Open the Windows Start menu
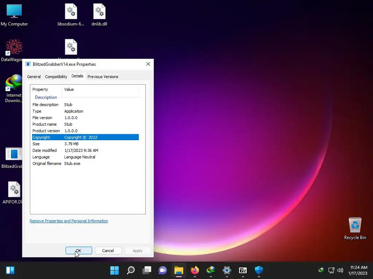The image size is (373, 279). 114,270
